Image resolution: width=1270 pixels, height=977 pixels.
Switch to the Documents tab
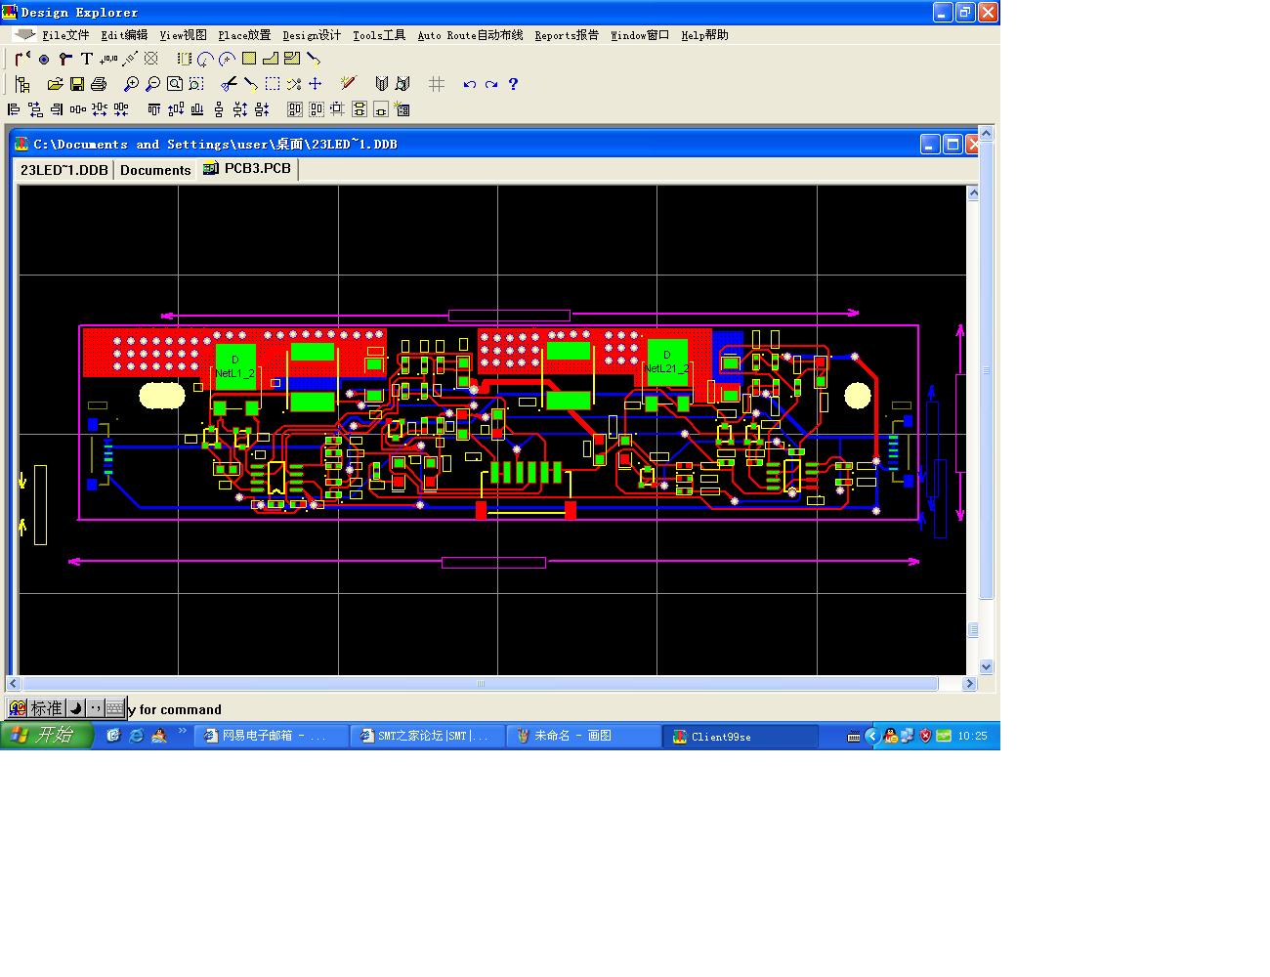point(155,170)
